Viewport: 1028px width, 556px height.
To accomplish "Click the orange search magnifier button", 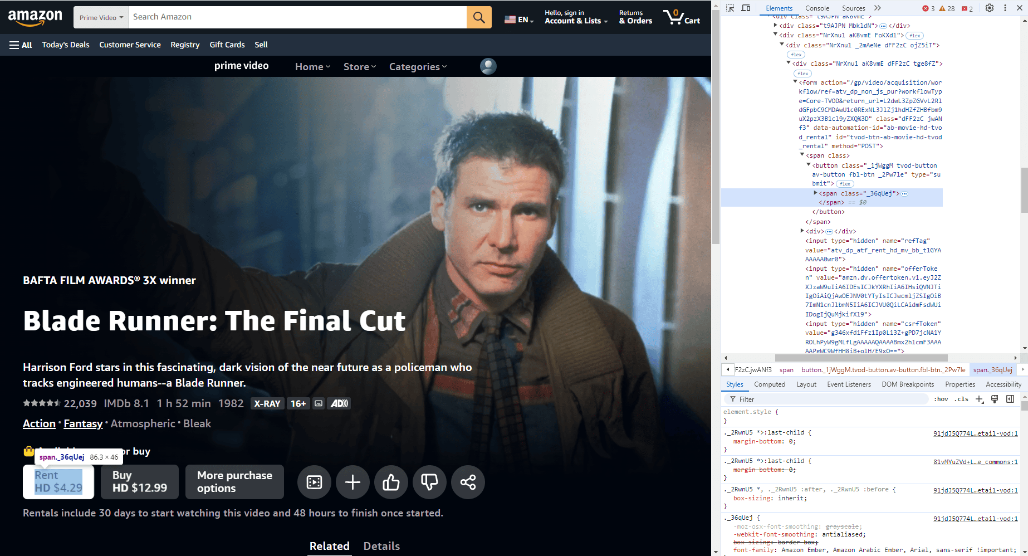I will [x=479, y=17].
